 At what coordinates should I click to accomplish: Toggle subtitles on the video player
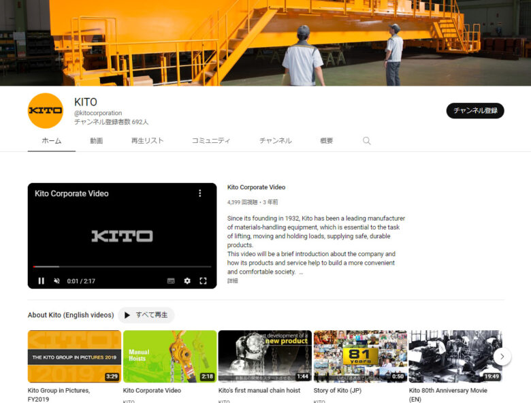pyautogui.click(x=171, y=280)
